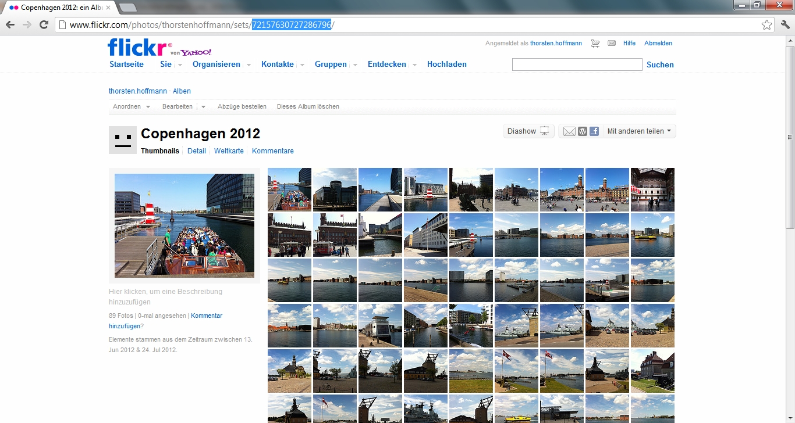Click the shopping cart icon in header
Viewport: 795px width, 423px height.
coord(595,44)
